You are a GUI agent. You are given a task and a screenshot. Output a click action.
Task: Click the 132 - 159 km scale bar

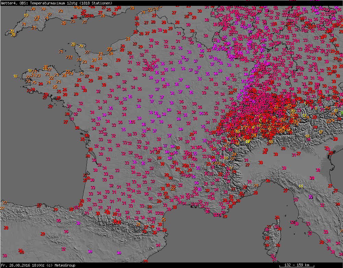[297, 265]
